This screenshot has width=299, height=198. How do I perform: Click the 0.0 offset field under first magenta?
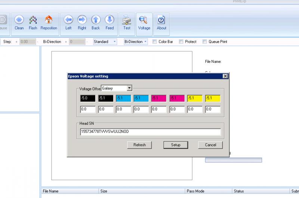click(x=159, y=109)
